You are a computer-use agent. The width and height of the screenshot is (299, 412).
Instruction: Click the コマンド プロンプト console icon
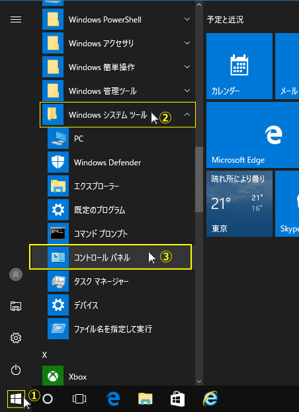(x=58, y=233)
